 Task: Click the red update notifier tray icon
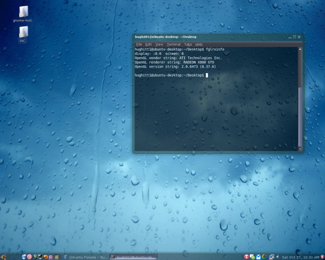click(246, 256)
